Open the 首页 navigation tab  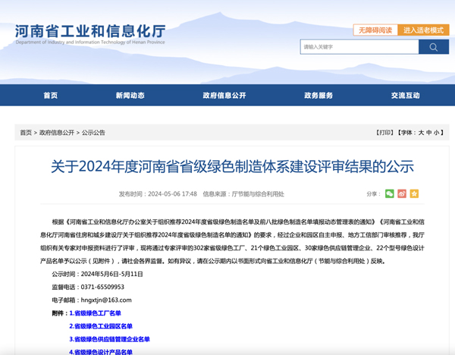50,96
